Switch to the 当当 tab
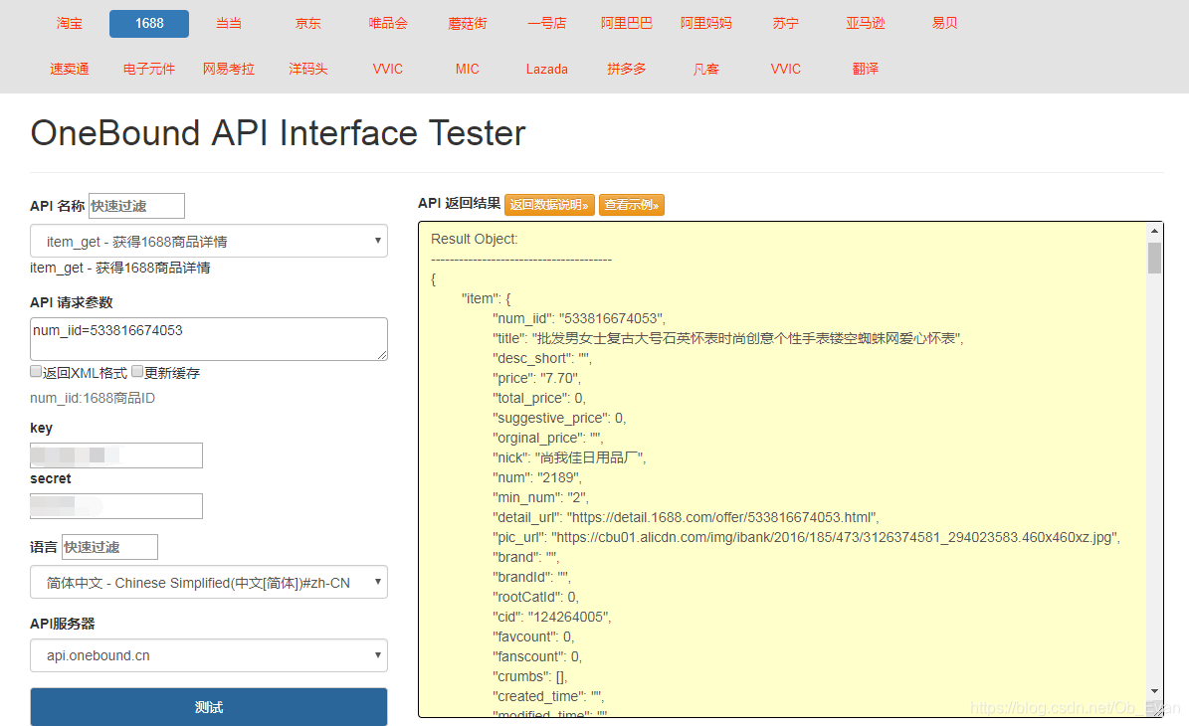This screenshot has width=1189, height=726. [228, 24]
